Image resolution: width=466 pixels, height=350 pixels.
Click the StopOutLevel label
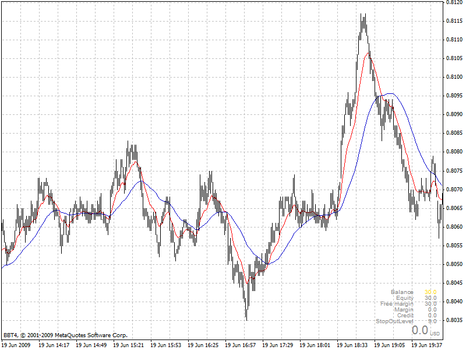(x=394, y=321)
